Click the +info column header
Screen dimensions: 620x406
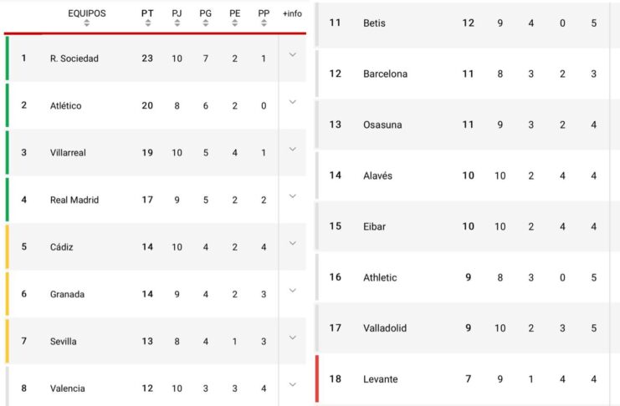point(292,14)
